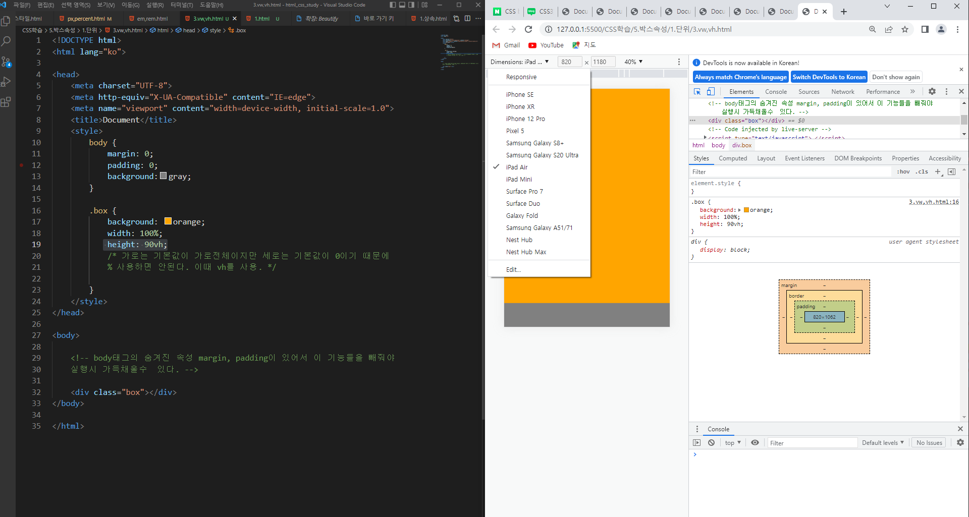Screen dimensions: 969x517
Task: Open console top context dropdown
Action: pyautogui.click(x=733, y=442)
